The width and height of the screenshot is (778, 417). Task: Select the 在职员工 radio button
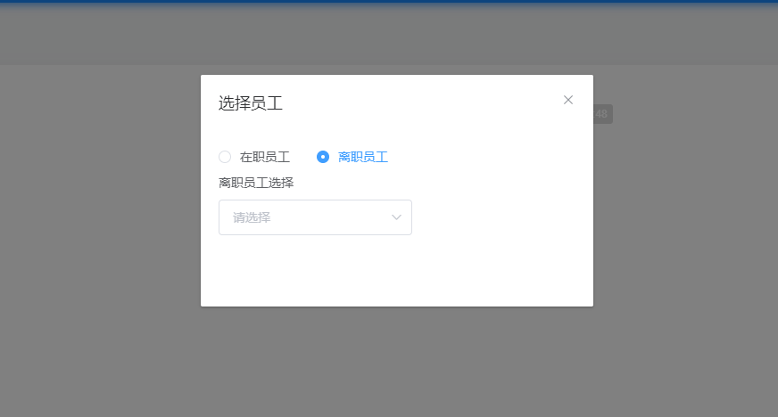[225, 157]
